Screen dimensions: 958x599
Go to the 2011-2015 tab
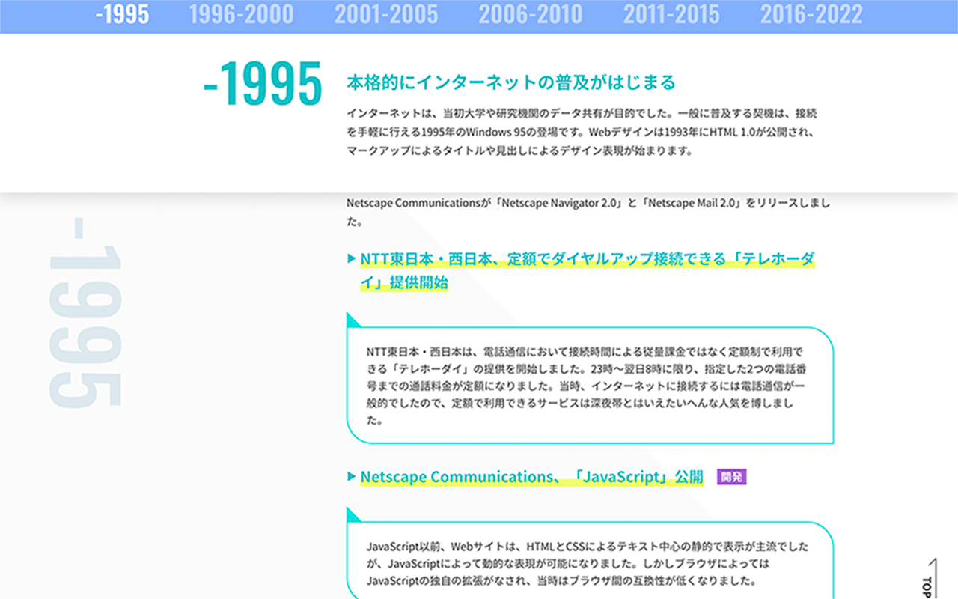tap(671, 15)
